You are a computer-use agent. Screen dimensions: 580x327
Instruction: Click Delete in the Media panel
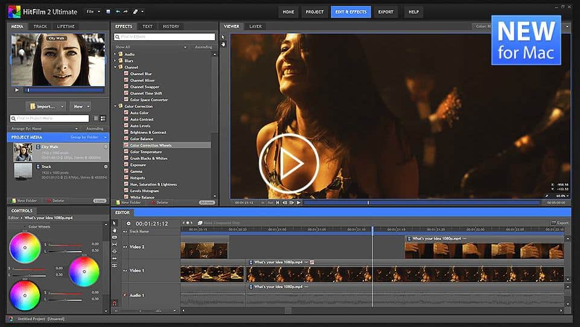pos(55,200)
